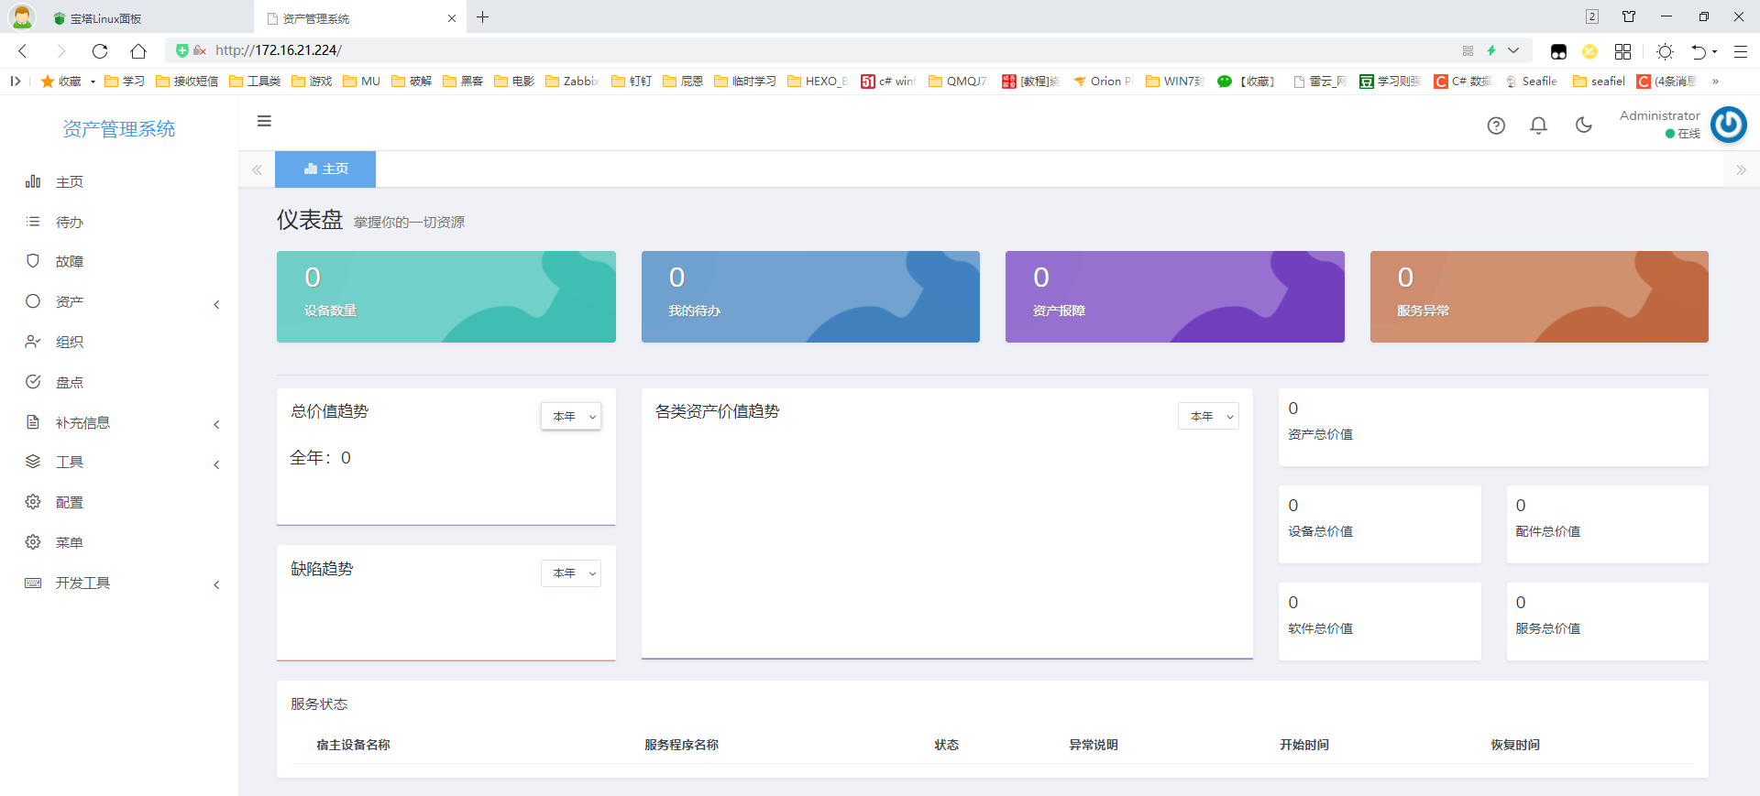The height and width of the screenshot is (796, 1760).
Task: Click the browser back arrow
Action: (23, 50)
